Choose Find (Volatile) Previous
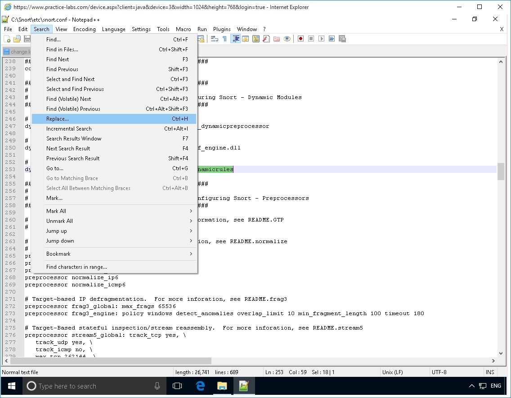This screenshot has width=511, height=398. coord(114,109)
